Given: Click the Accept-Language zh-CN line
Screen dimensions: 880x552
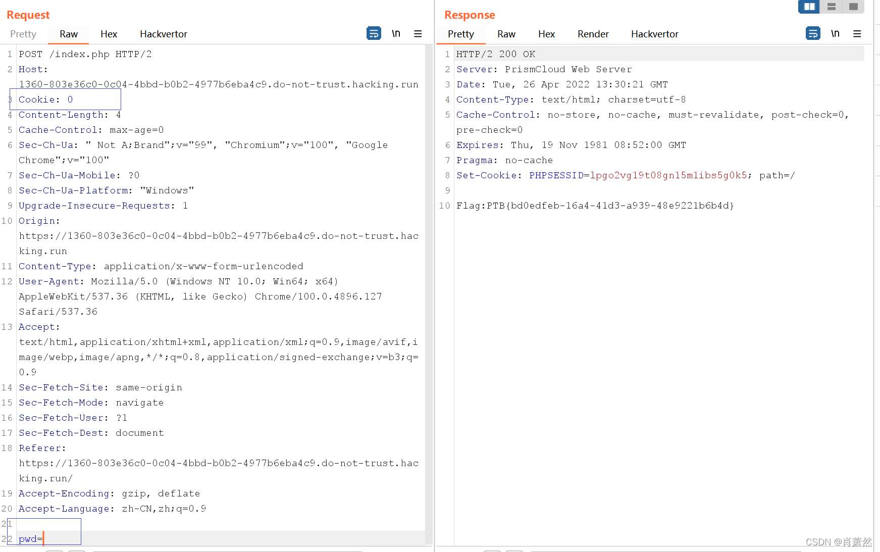Looking at the screenshot, I should point(113,509).
